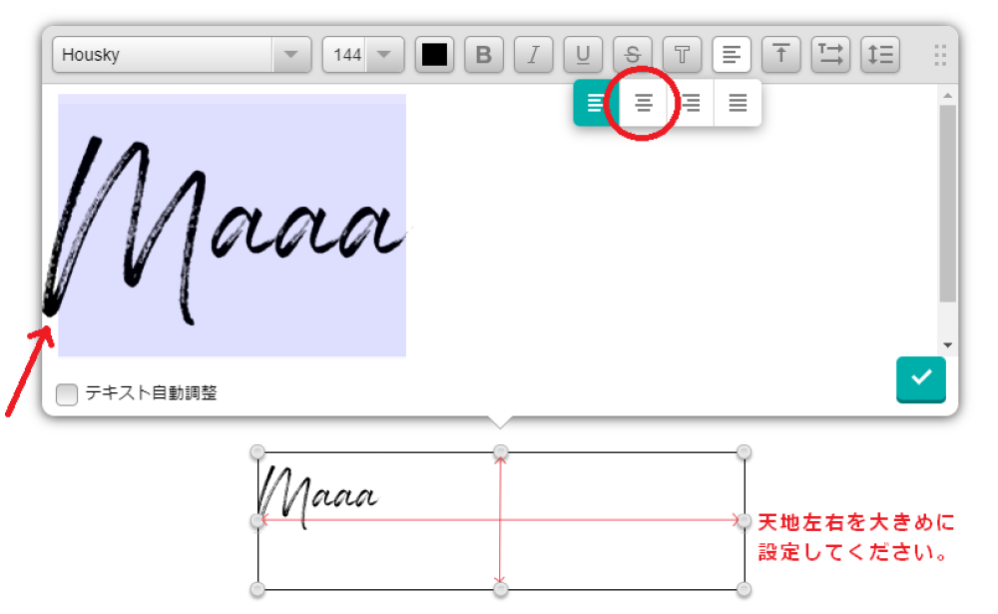Screen dimensions: 998x614
Task: Open the line spacing tool
Action: tap(880, 55)
